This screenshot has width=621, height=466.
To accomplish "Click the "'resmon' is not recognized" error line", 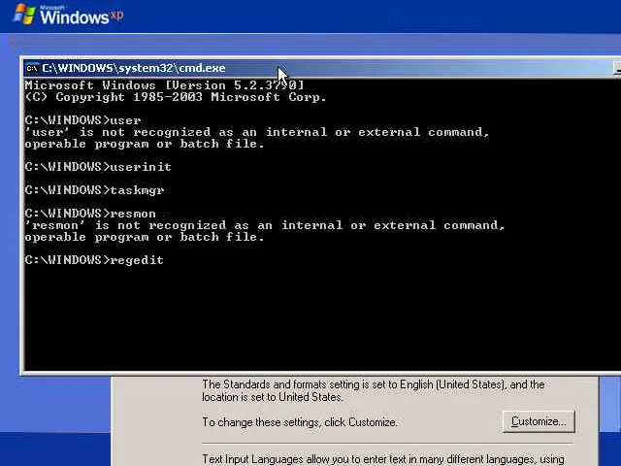I will point(265,225).
